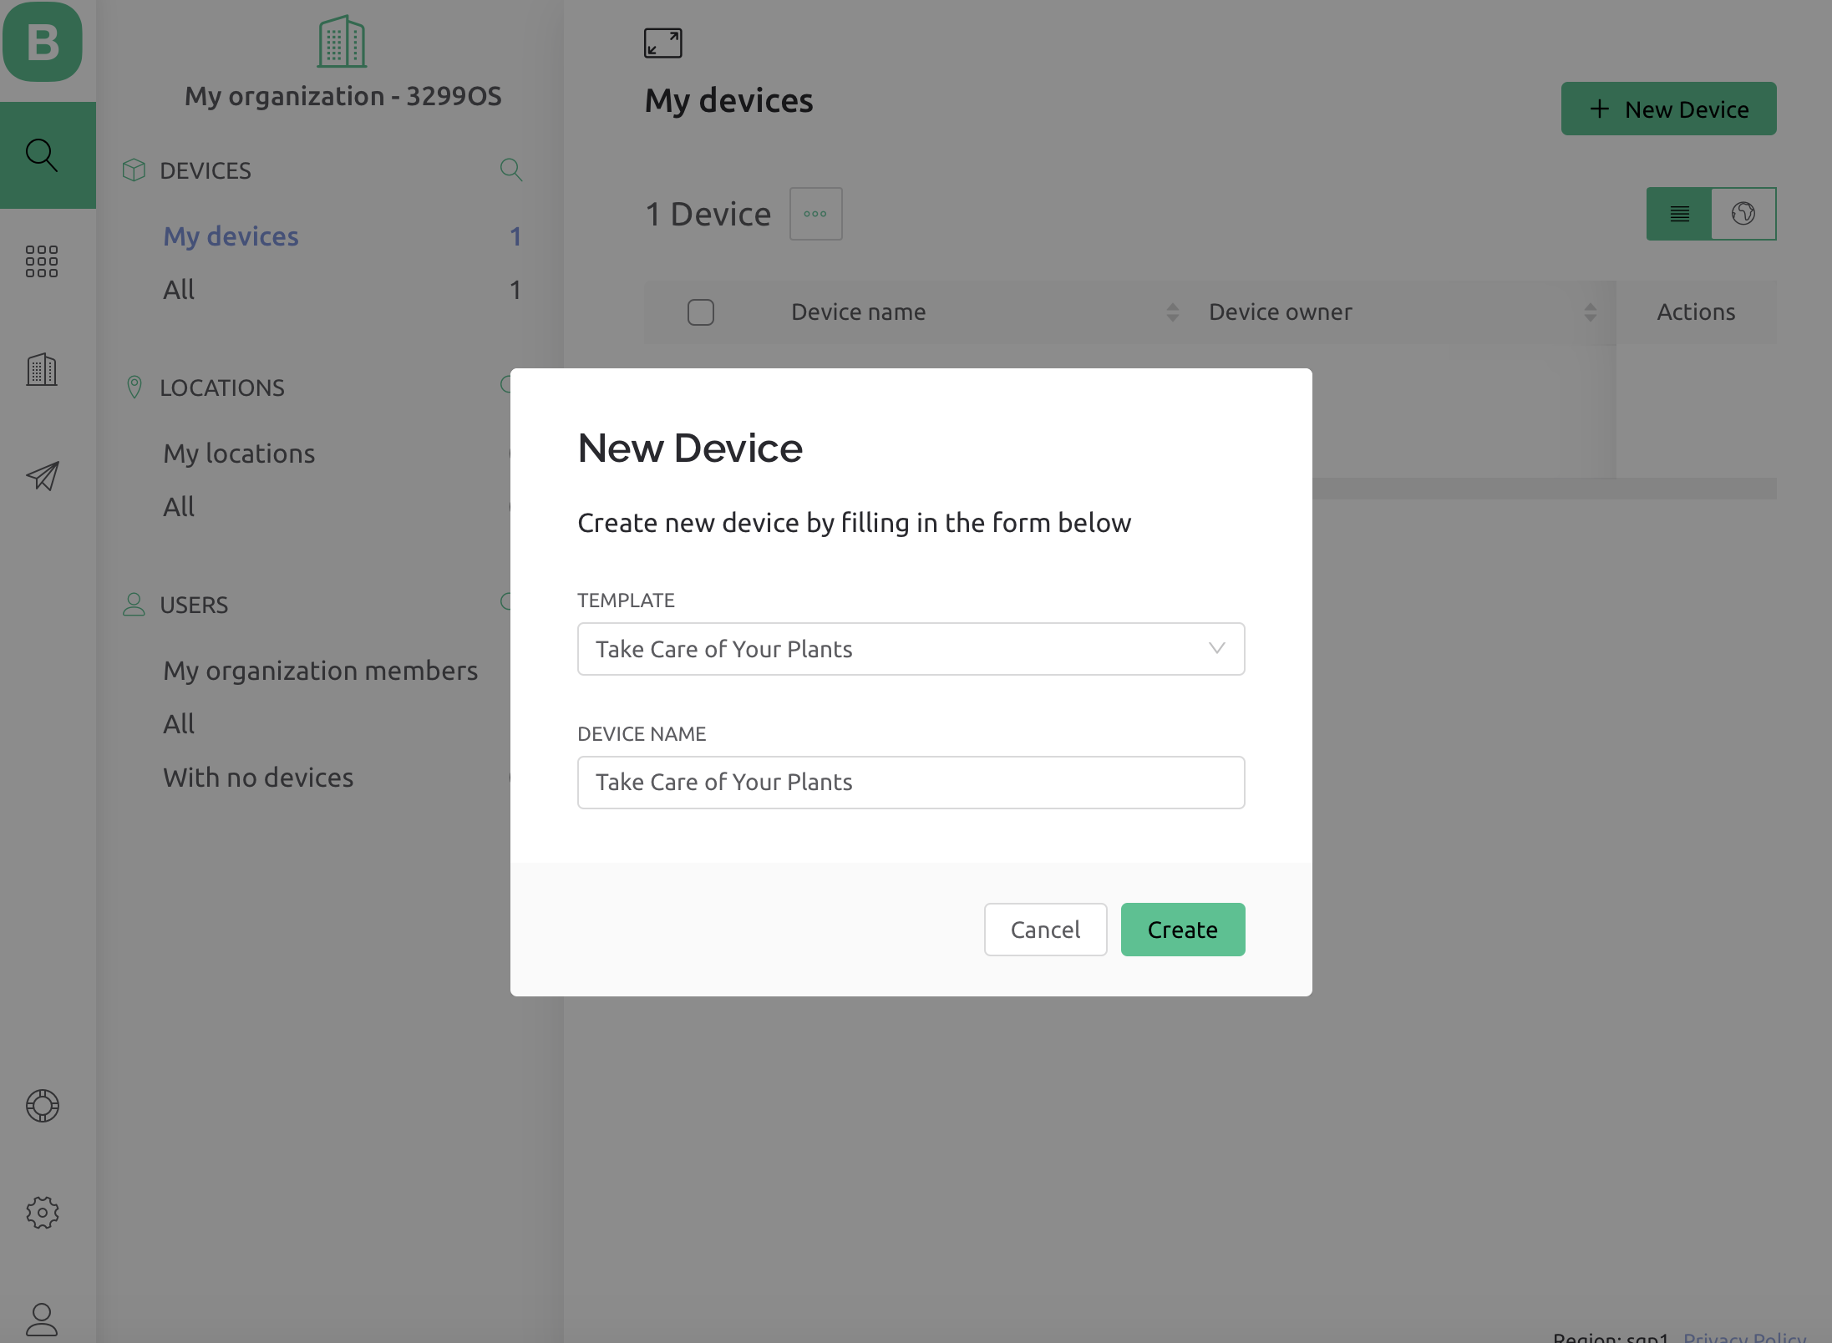Open the help lifebuoy icon

coord(42,1106)
